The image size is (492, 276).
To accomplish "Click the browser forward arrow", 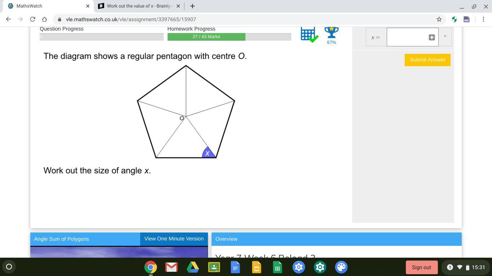I will coord(20,19).
